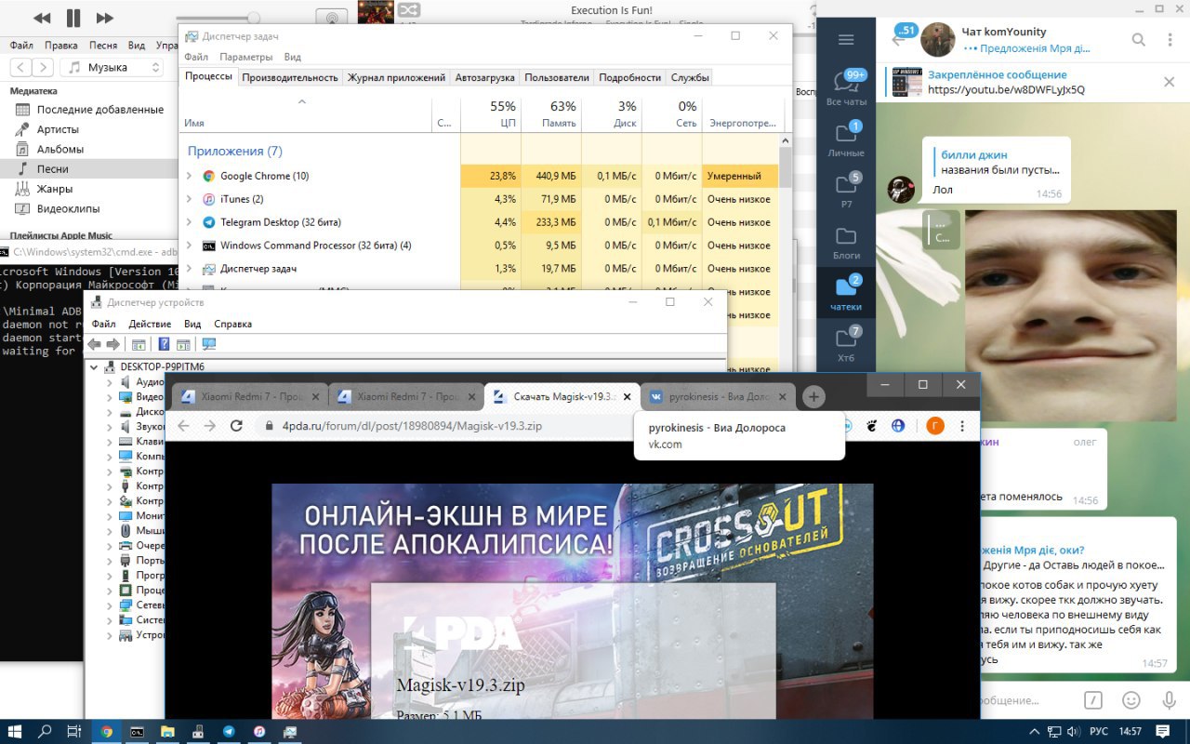Image resolution: width=1190 pixels, height=744 pixels.
Task: Expand Google Chrome (10) process group
Action: coord(190,176)
